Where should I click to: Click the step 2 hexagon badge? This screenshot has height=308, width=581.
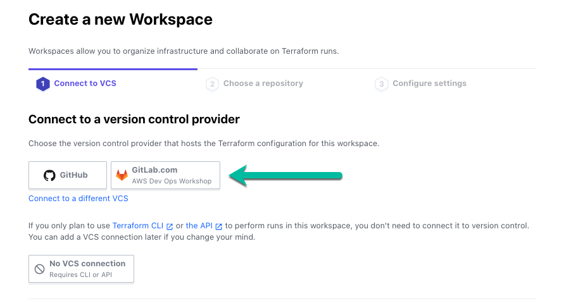click(x=212, y=84)
